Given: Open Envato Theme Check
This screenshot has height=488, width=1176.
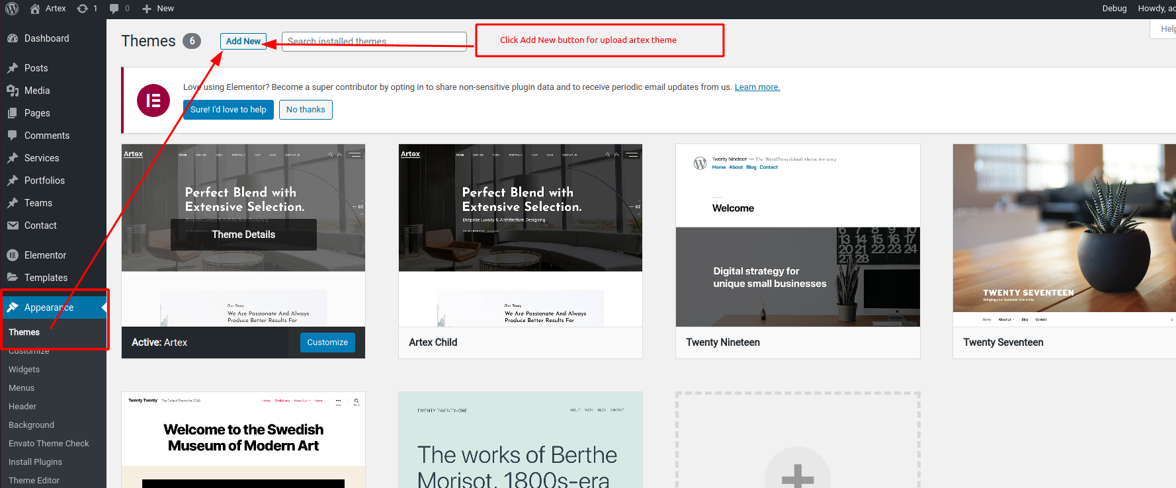Looking at the screenshot, I should click(48, 444).
